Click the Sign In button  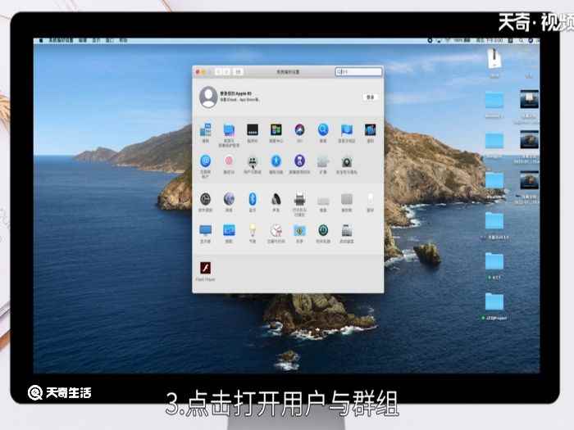point(370,97)
